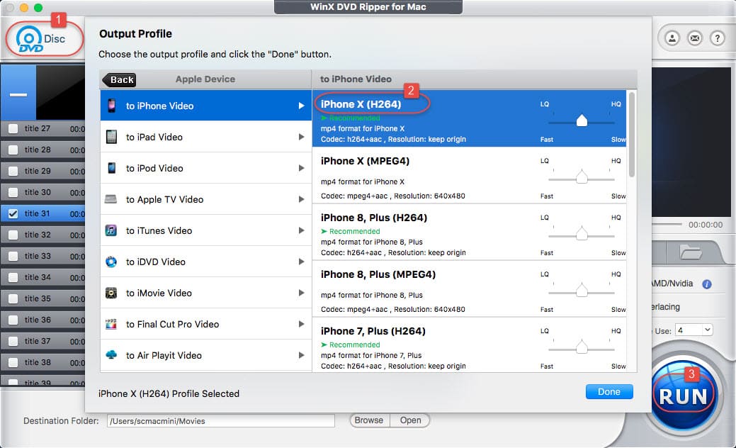Check the title 28 checkbox

click(13, 150)
